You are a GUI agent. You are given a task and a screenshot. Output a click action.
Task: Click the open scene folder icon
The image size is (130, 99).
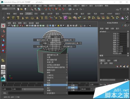(22, 9)
